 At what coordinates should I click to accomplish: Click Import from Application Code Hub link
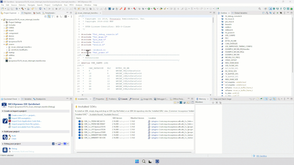pyautogui.click(x=26, y=121)
